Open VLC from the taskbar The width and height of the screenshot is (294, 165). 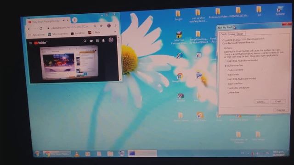click(77, 154)
